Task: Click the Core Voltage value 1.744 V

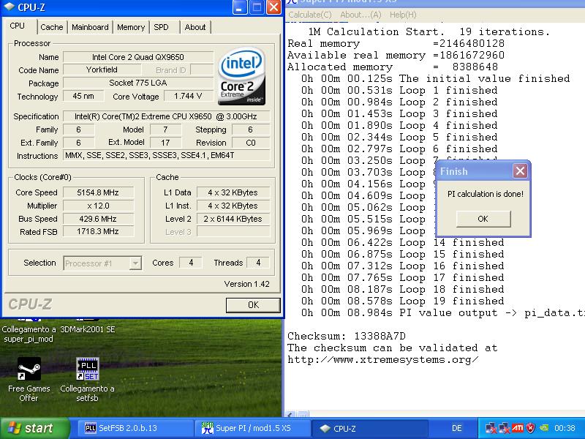Action: pyautogui.click(x=188, y=96)
